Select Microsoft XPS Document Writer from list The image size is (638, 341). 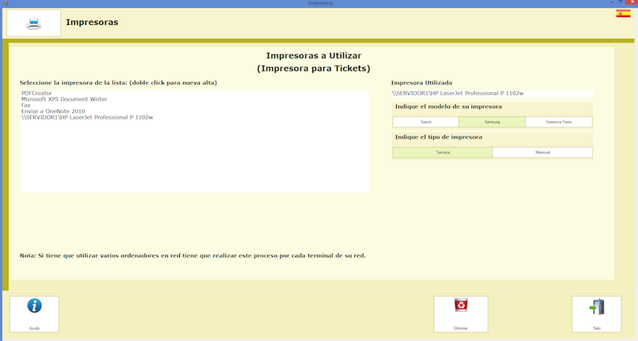pyautogui.click(x=64, y=99)
